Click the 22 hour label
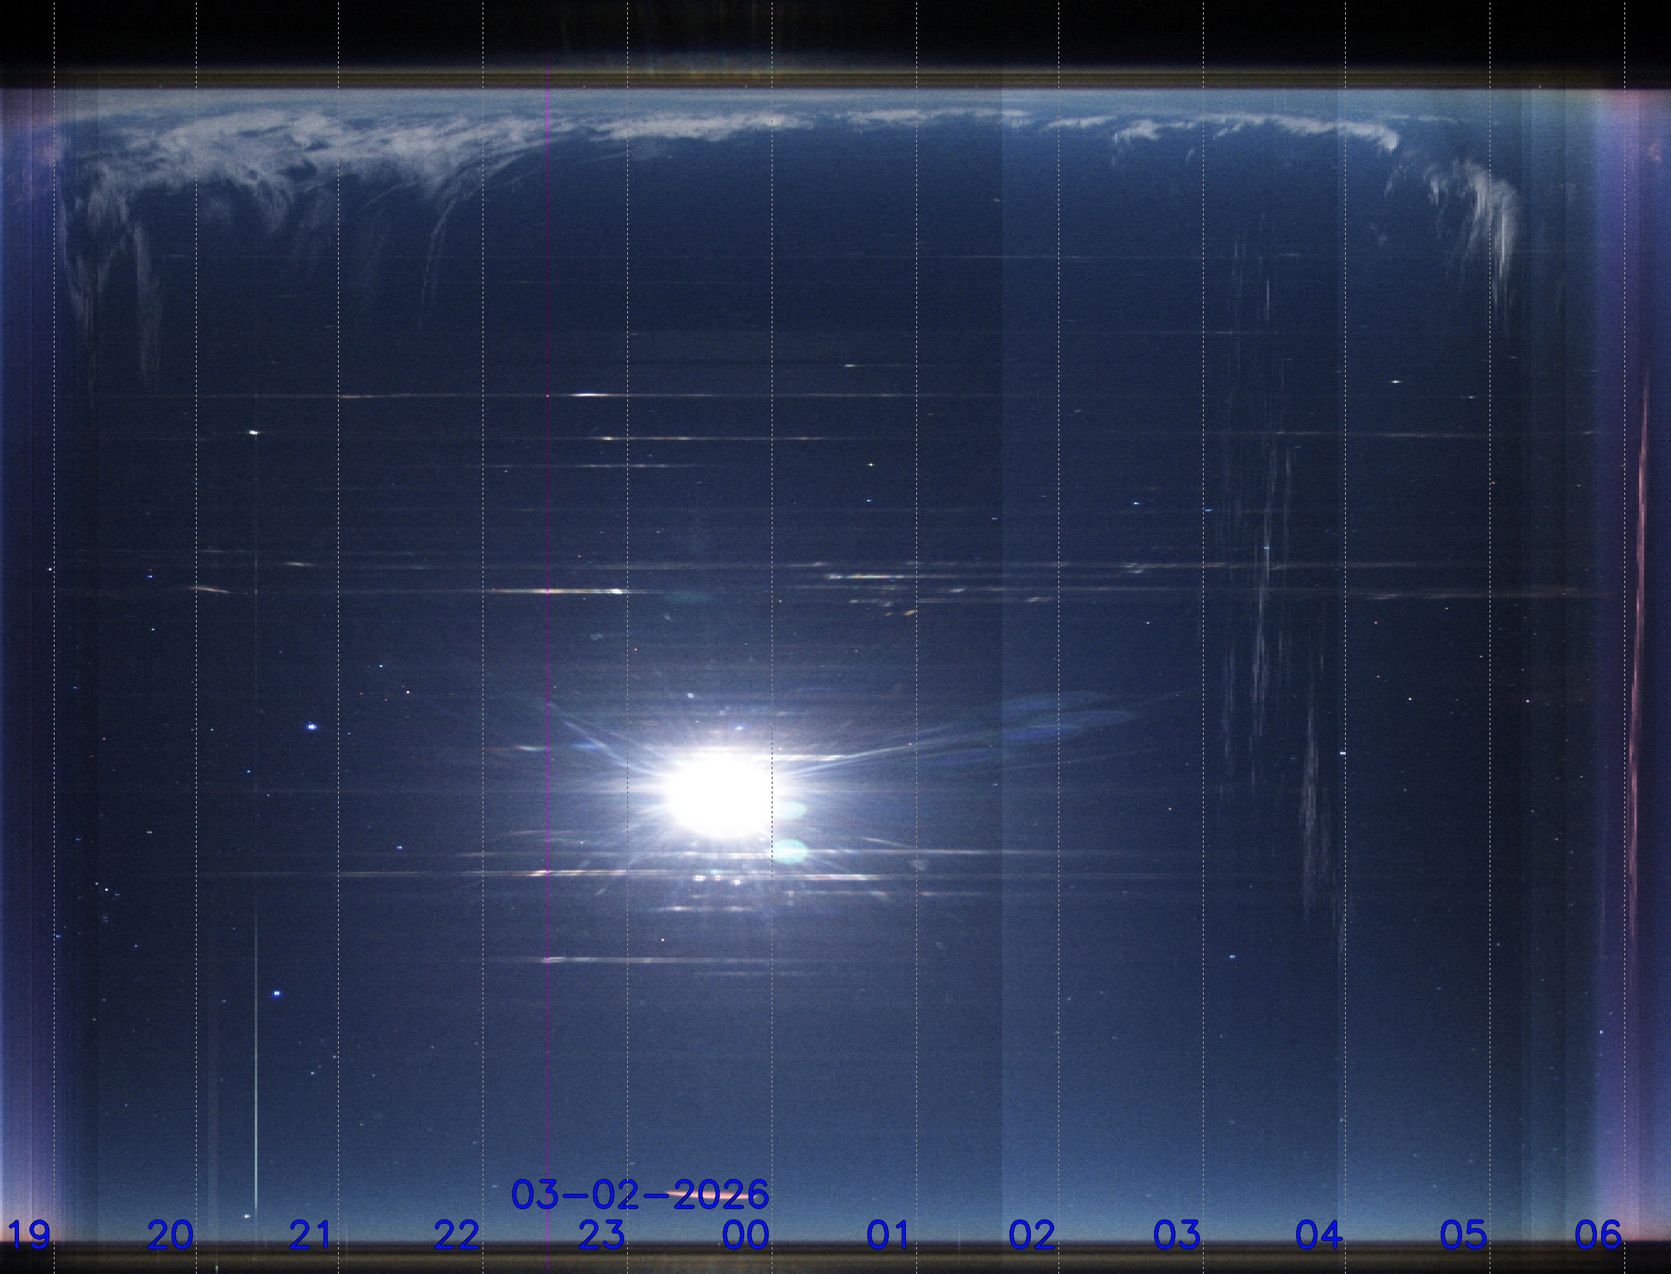The height and width of the screenshot is (1274, 1671). coord(456,1235)
